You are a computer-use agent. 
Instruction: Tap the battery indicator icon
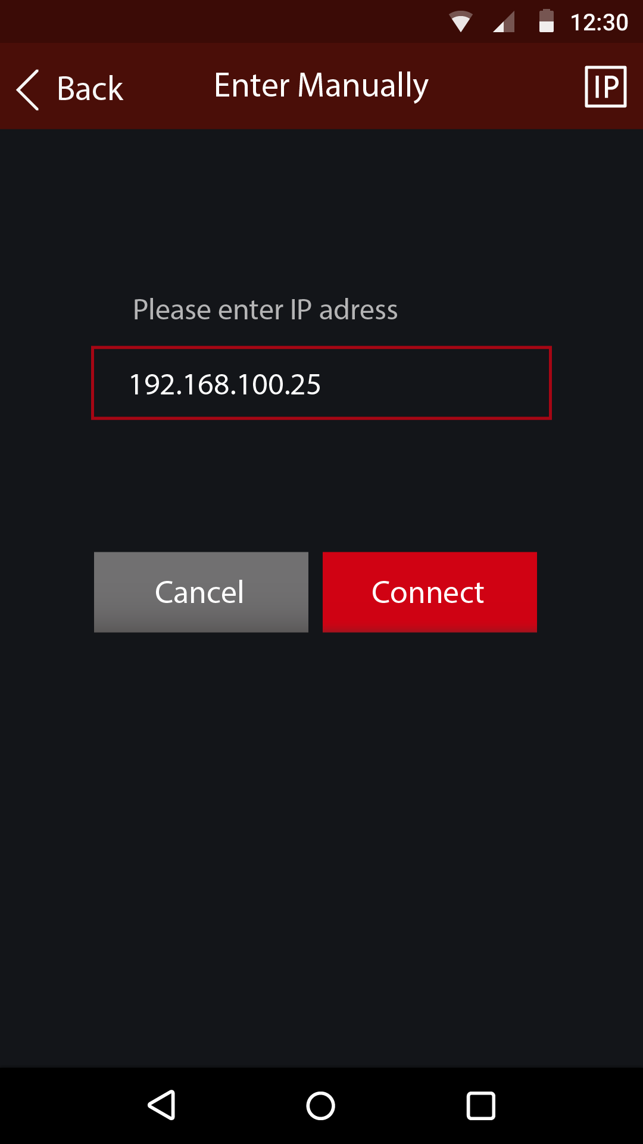coord(547,21)
